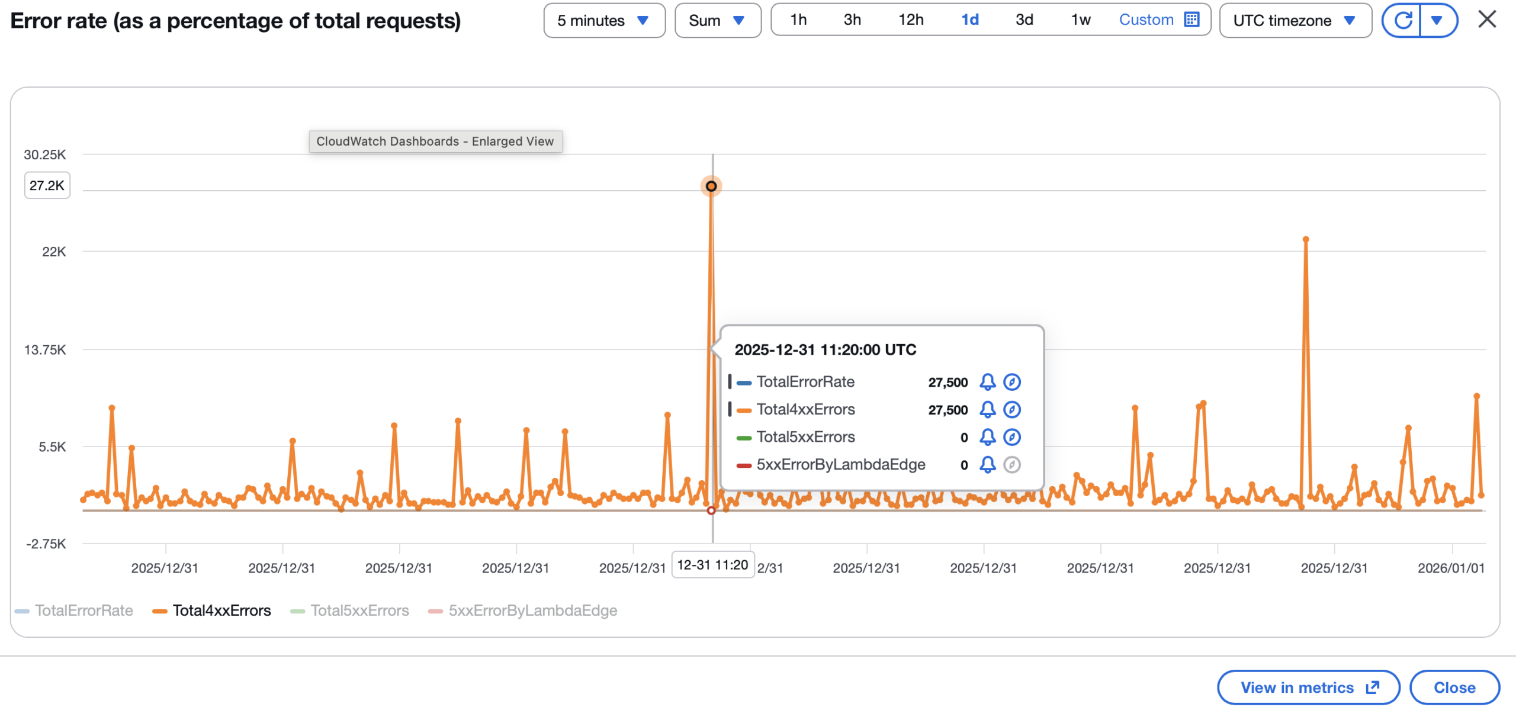Click alarm bell icon for Total4xxErrors
The width and height of the screenshot is (1516, 710).
pyautogui.click(x=987, y=409)
